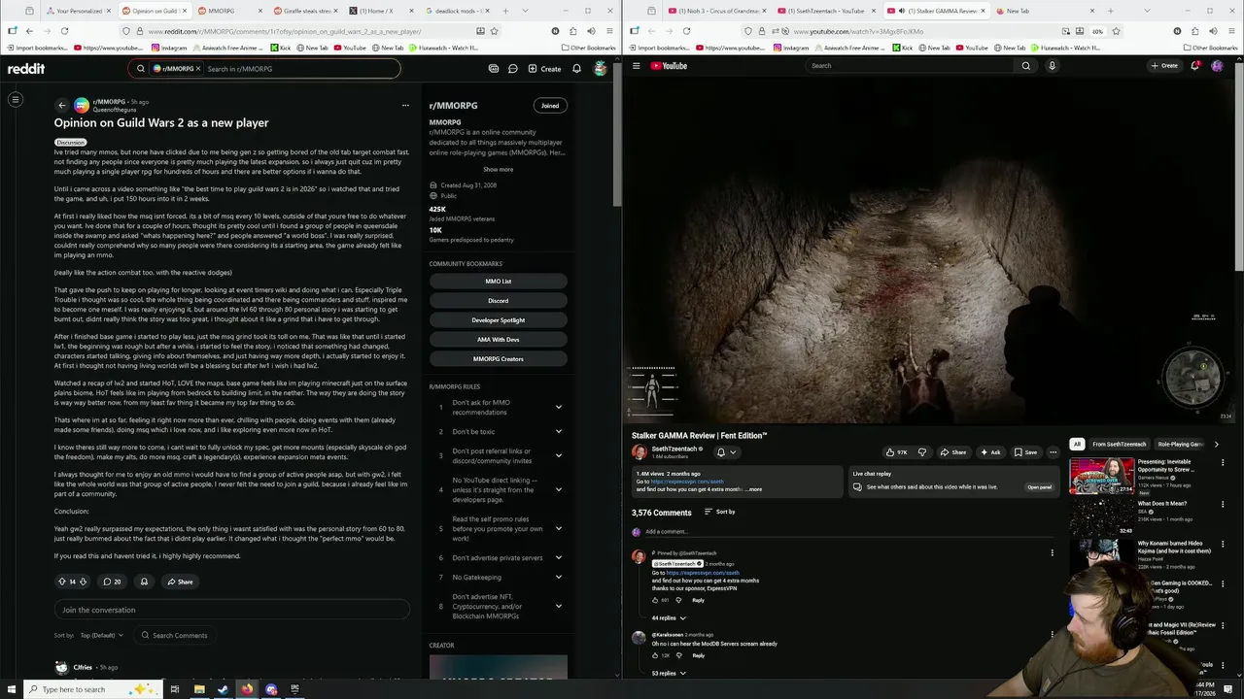Click Save under the YouTube video

1025,452
